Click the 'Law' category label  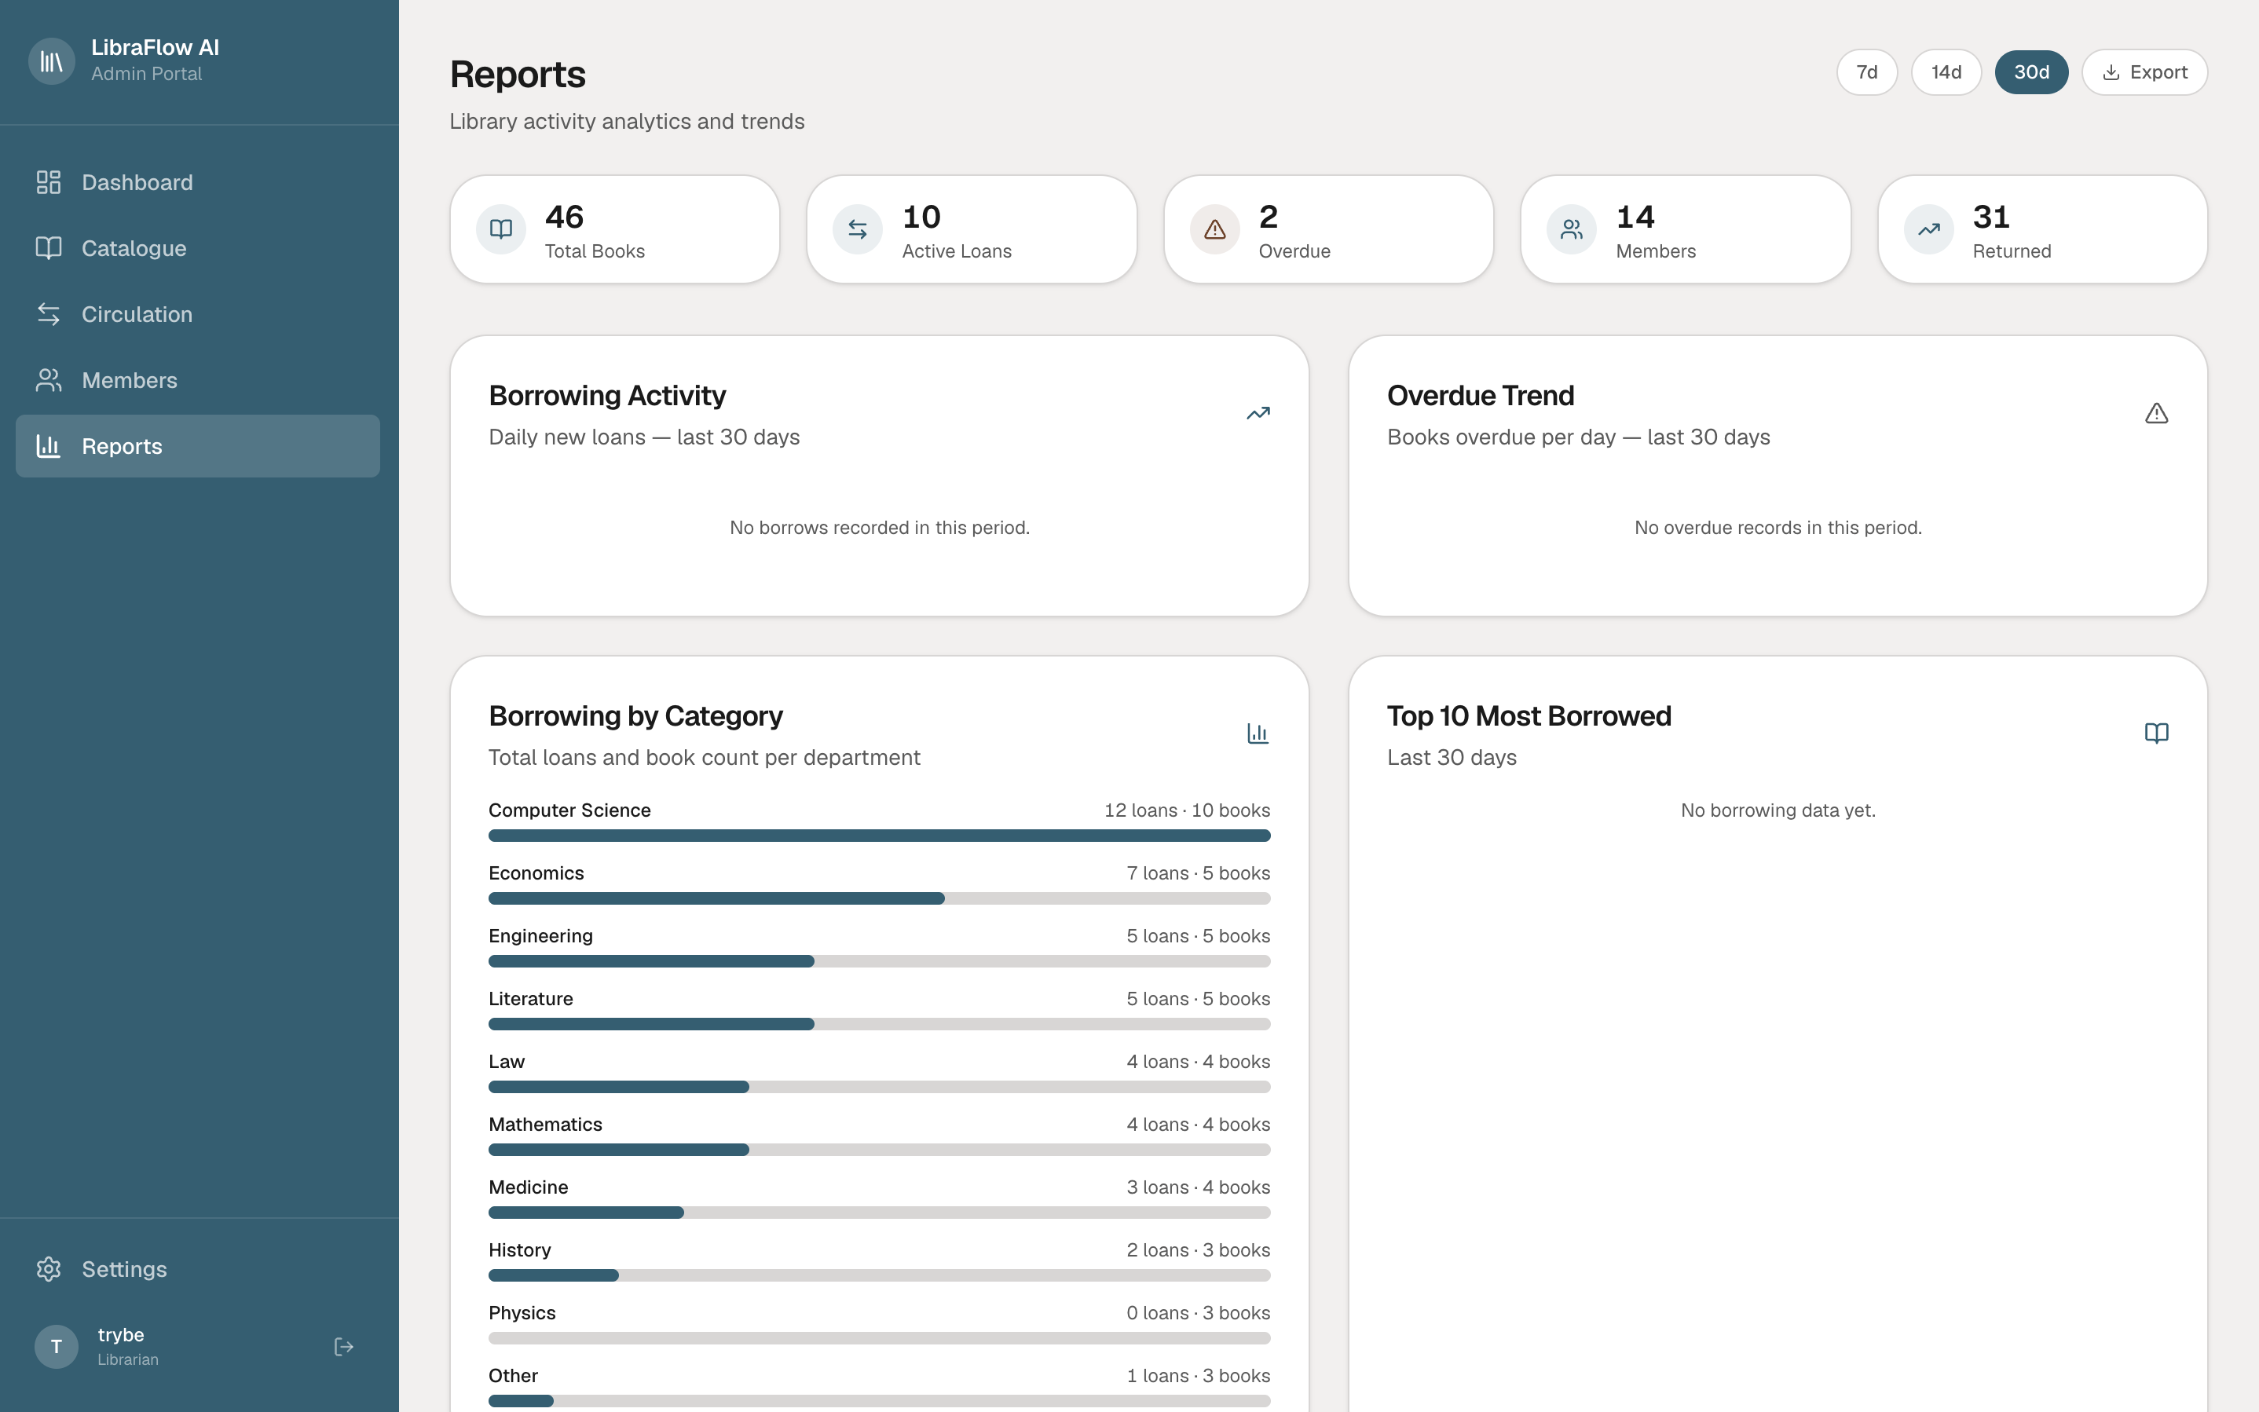point(506,1062)
